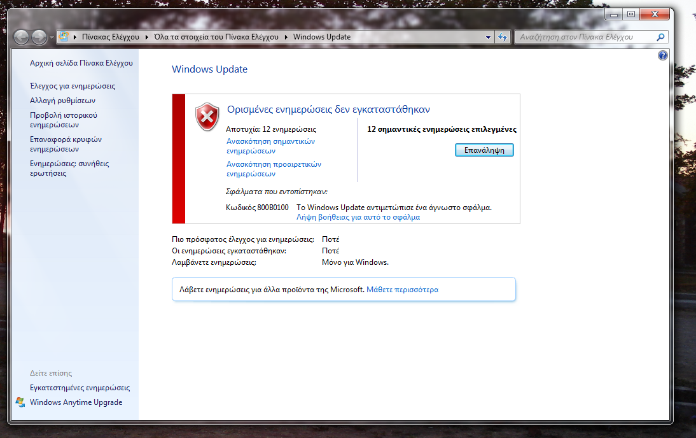Select Windows Update breadcrumb
The width and height of the screenshot is (696, 438).
point(322,37)
